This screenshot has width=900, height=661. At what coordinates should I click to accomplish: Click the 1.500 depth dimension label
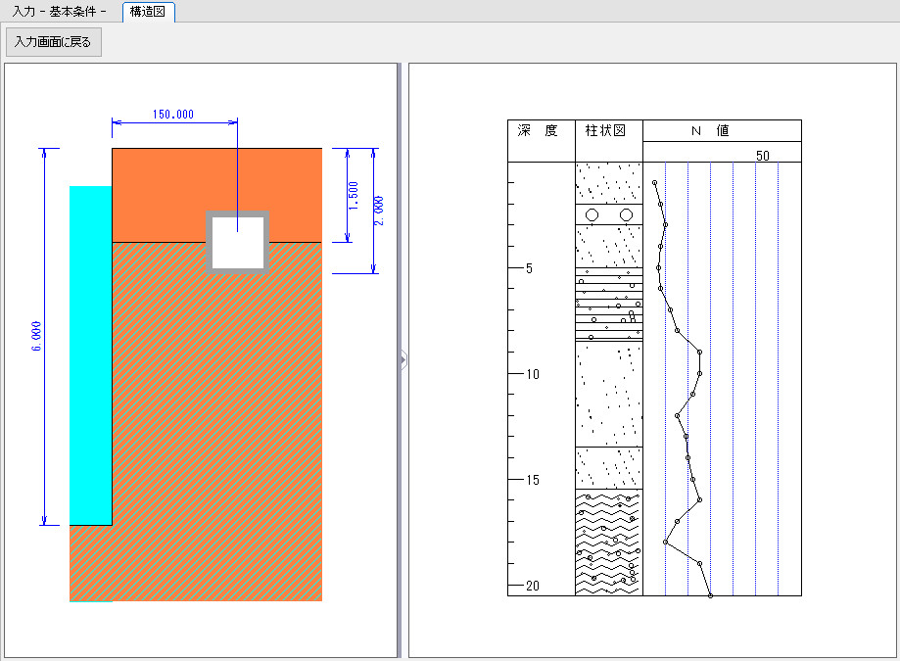coord(353,196)
